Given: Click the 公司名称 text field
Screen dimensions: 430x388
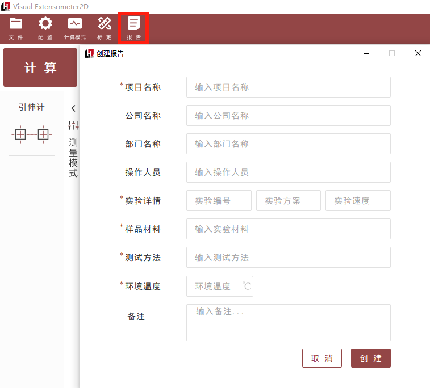Looking at the screenshot, I should [288, 116].
